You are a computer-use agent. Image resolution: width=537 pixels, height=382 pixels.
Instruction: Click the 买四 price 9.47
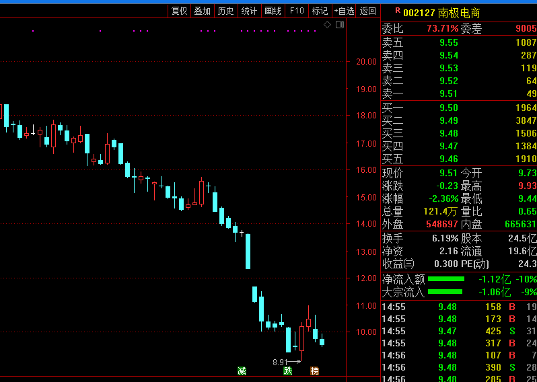pyautogui.click(x=449, y=146)
